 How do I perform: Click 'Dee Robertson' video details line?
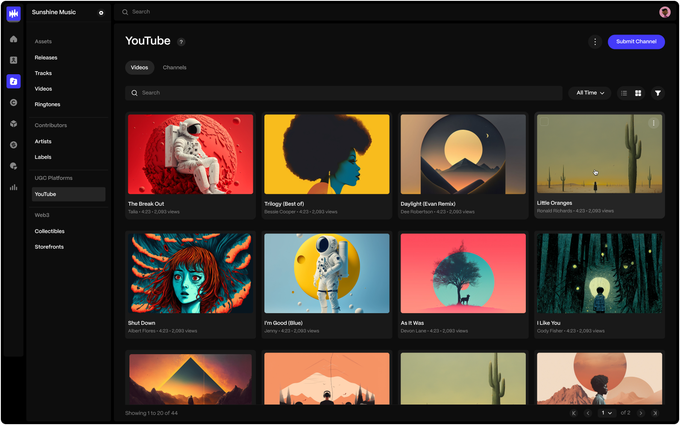tap(437, 212)
